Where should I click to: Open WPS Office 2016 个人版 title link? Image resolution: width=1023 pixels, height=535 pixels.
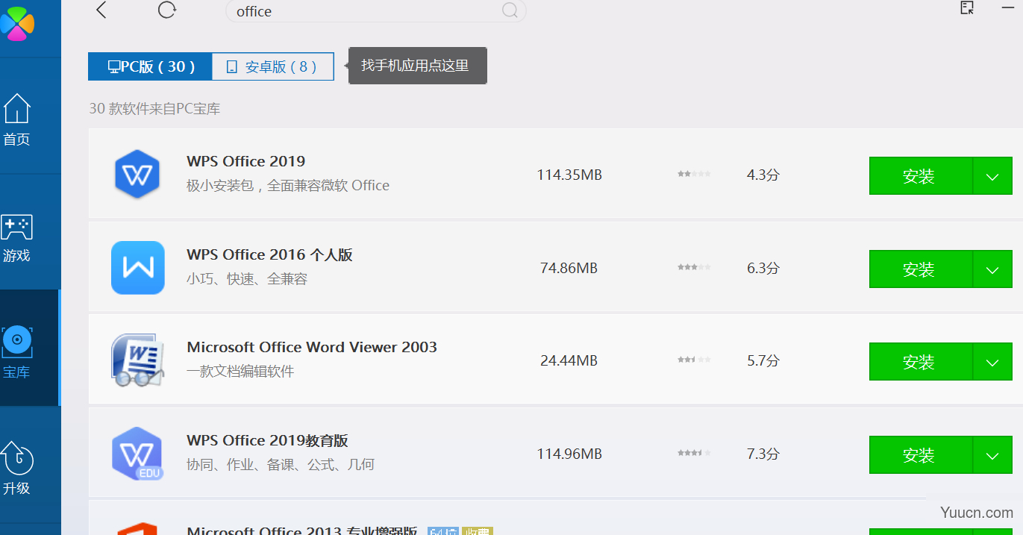pos(269,254)
